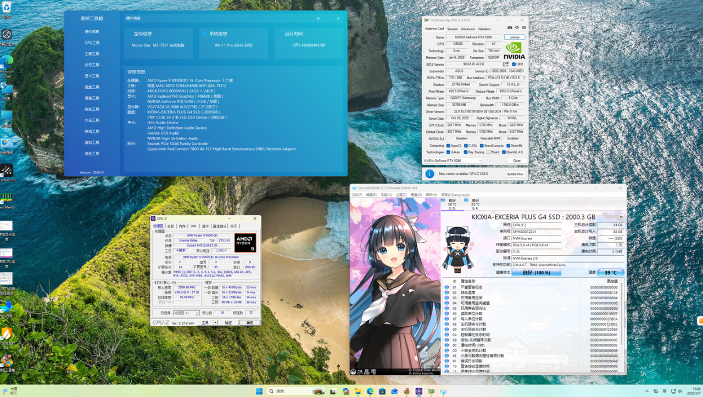This screenshot has height=397, width=703.
Task: Open Microsoft Edge from the taskbar
Action: [370, 391]
